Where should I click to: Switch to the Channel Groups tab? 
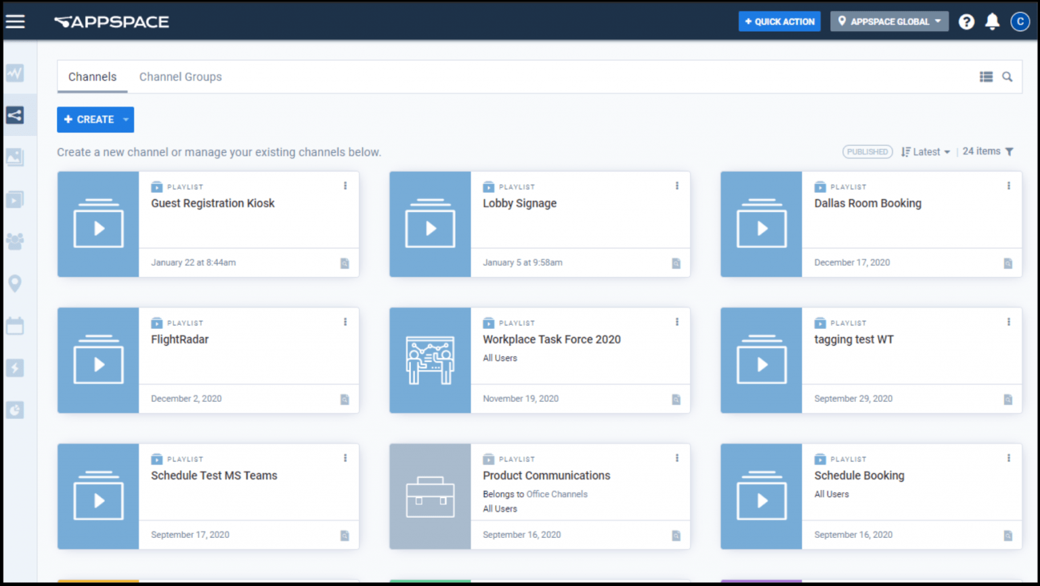pyautogui.click(x=181, y=77)
